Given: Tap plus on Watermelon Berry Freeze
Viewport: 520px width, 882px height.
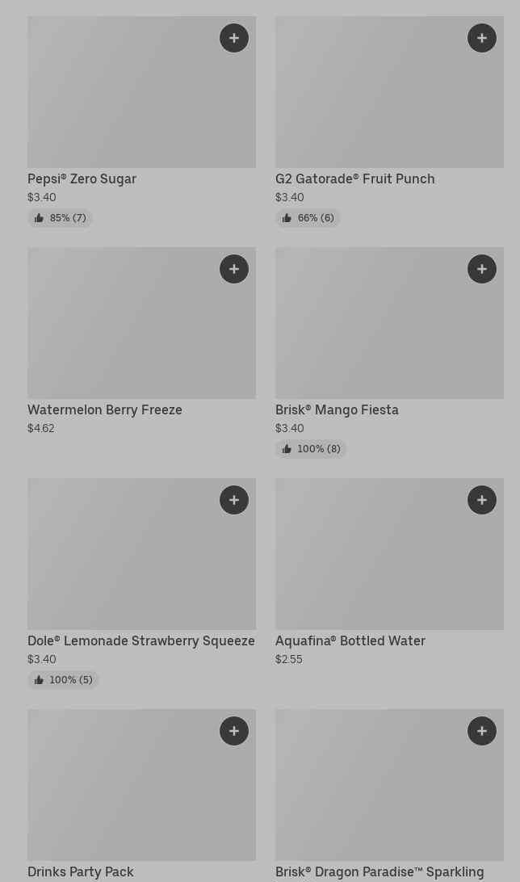Looking at the screenshot, I should 234,269.
